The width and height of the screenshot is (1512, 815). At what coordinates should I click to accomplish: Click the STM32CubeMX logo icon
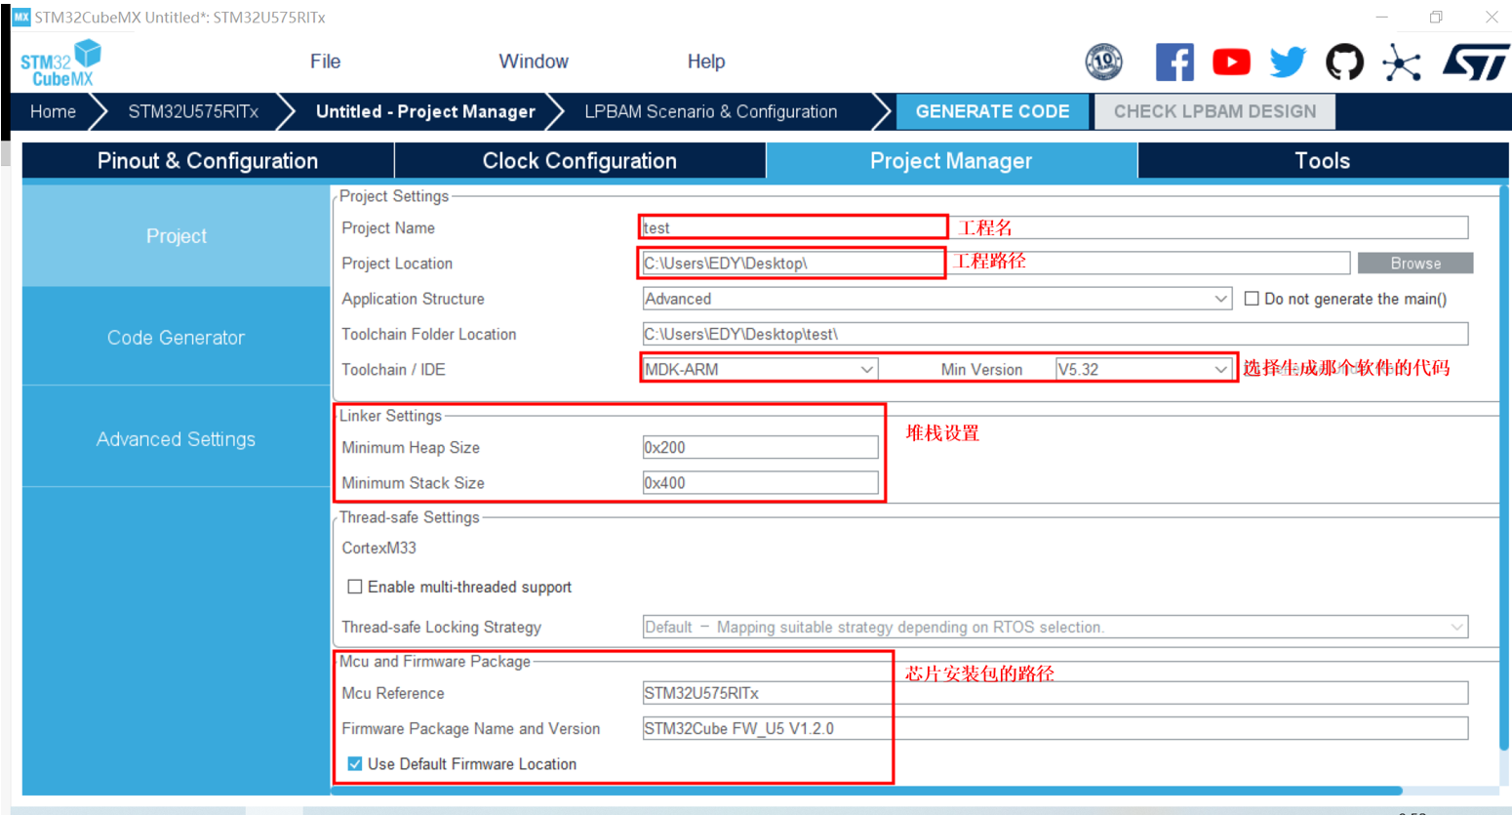60,63
